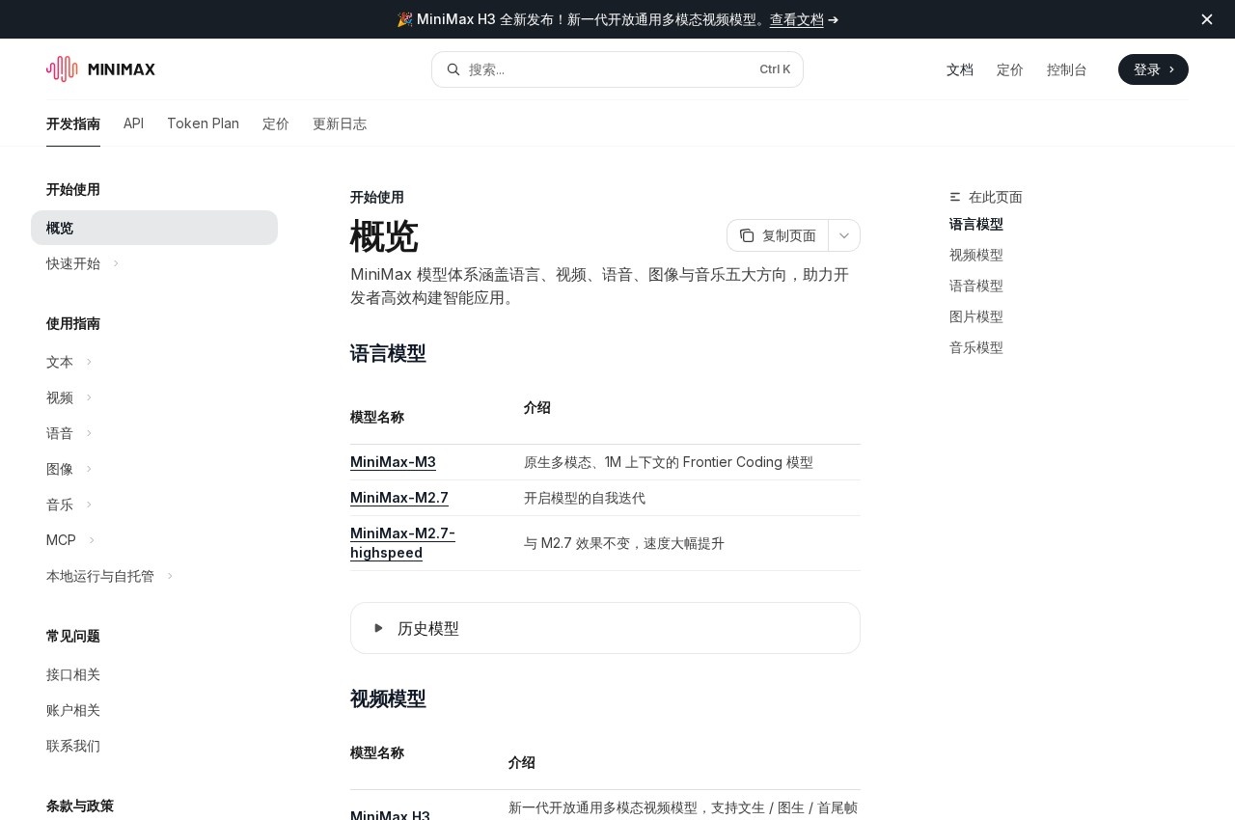Click the copy page icon
Image resolution: width=1235 pixels, height=820 pixels.
point(747,235)
